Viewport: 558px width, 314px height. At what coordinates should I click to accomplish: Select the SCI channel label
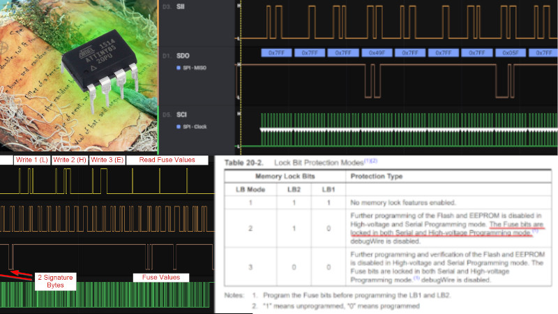click(186, 114)
